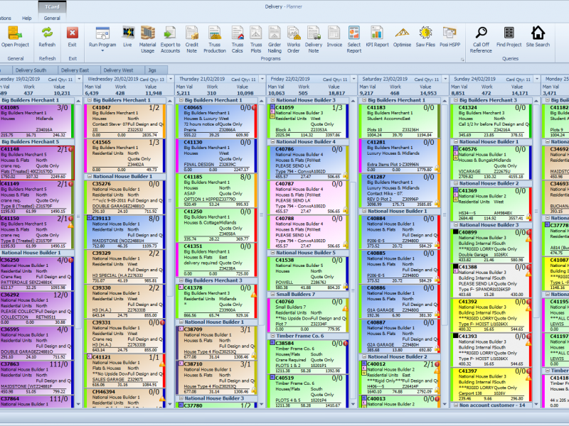This screenshot has width=569, height=426.
Task: Collapse Wednesday's Big Builders Merchant 1 group
Action: pos(88,100)
